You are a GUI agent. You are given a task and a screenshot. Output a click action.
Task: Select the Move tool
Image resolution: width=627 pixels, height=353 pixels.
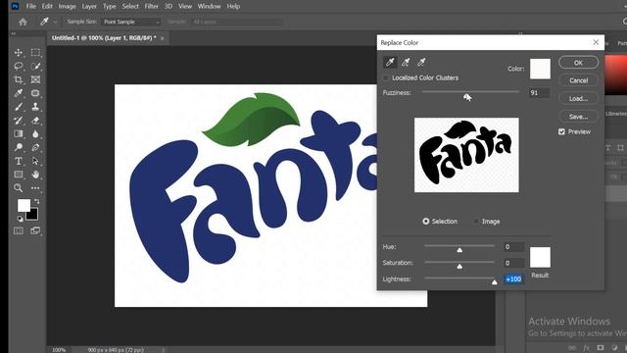click(19, 52)
